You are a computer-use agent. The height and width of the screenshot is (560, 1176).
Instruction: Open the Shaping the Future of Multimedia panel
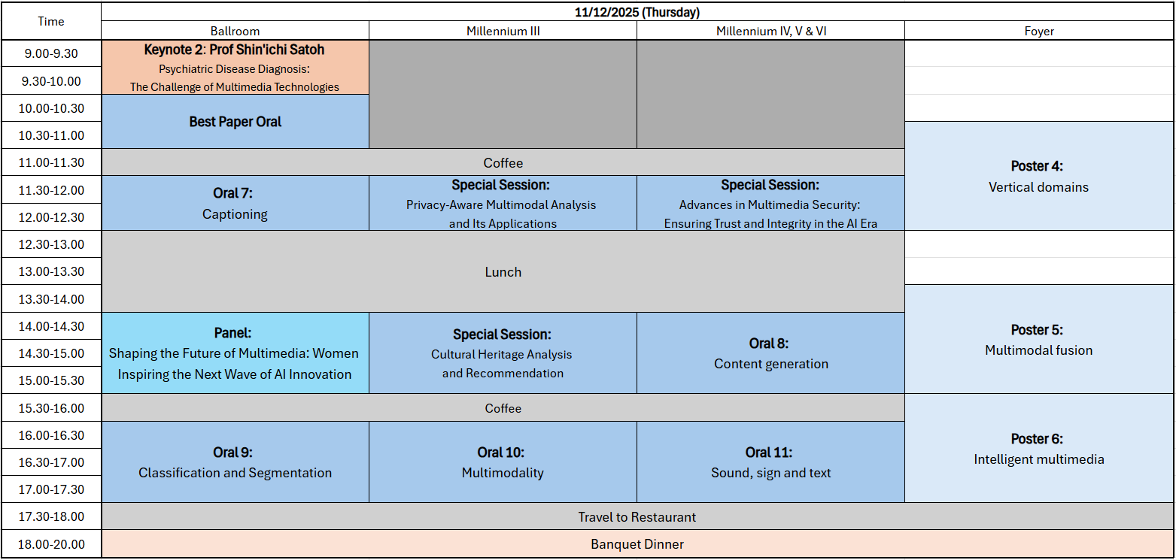coord(235,353)
